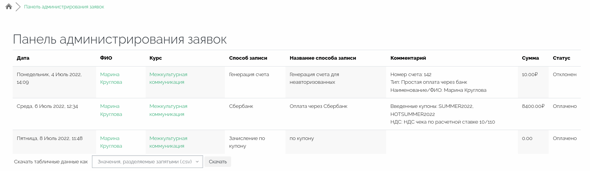590x171 pixels.
Task: Open course link in coupon enrollment row
Action: tap(168, 142)
